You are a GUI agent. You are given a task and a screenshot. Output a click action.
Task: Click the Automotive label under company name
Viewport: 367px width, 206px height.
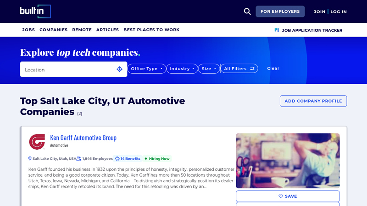[59, 145]
